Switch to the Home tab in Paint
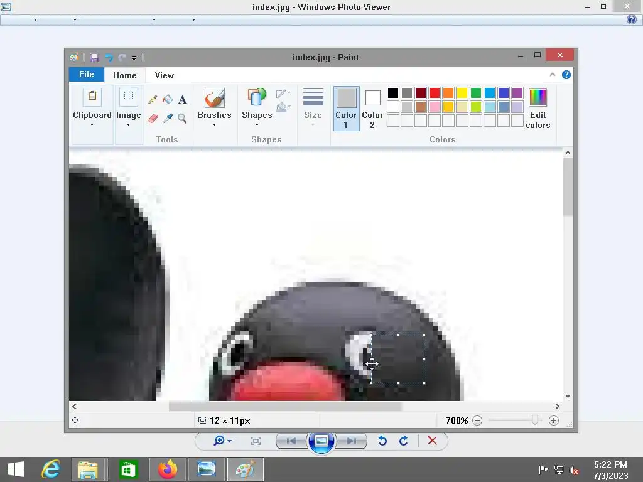This screenshot has height=482, width=643. [125, 75]
